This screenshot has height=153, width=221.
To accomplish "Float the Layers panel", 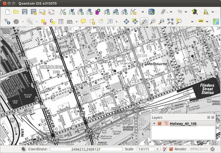I will point(209,117).
